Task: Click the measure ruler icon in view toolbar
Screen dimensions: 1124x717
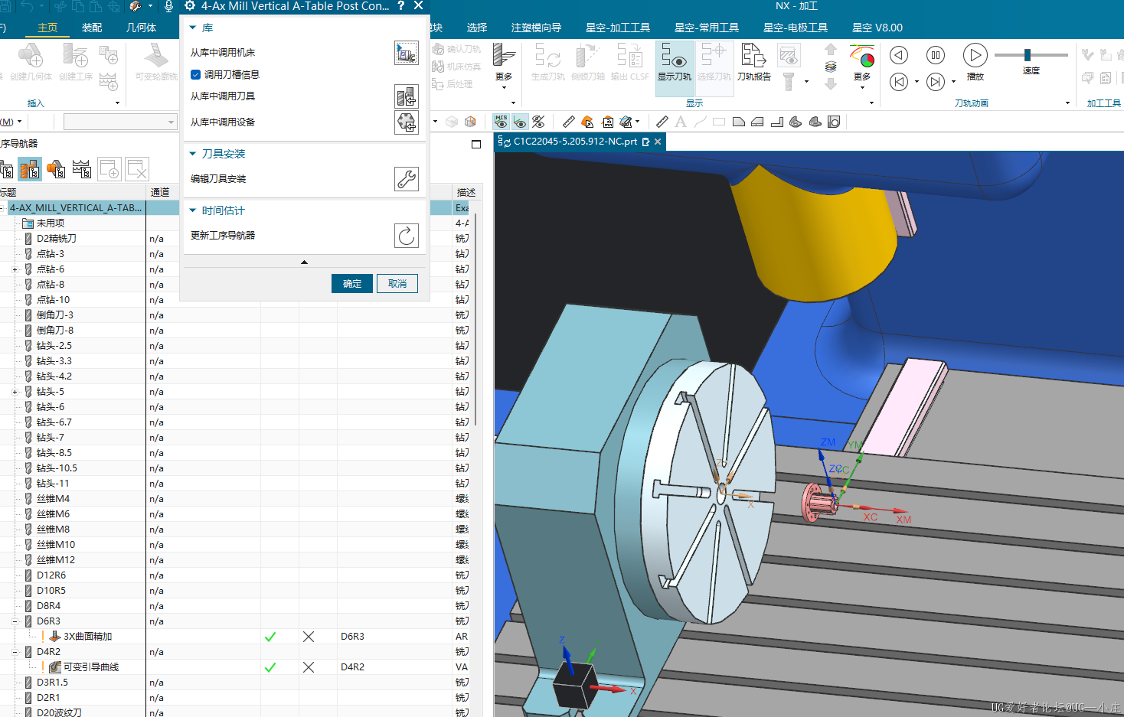Action: tap(568, 122)
